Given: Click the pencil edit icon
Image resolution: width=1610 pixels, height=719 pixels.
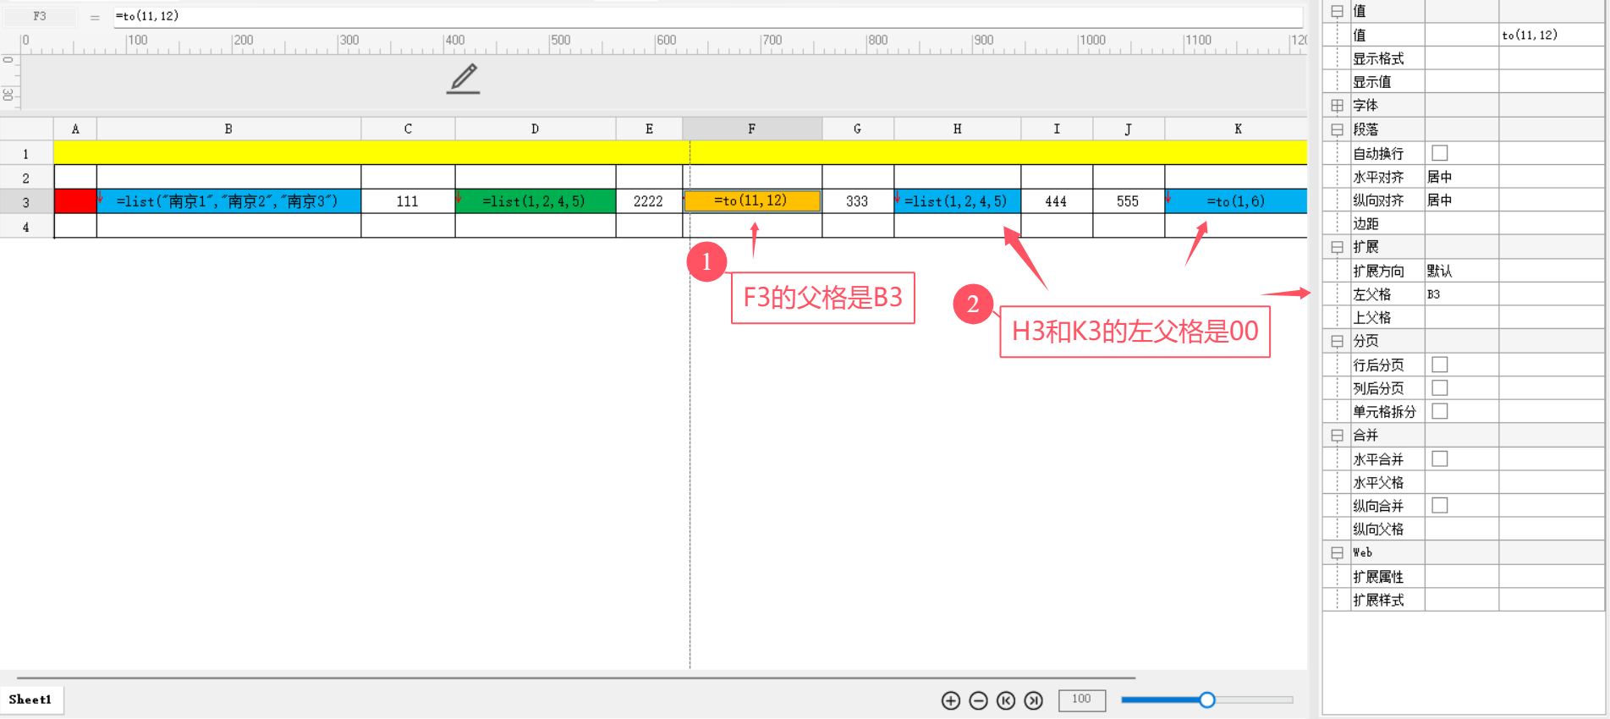Looking at the screenshot, I should 463,79.
